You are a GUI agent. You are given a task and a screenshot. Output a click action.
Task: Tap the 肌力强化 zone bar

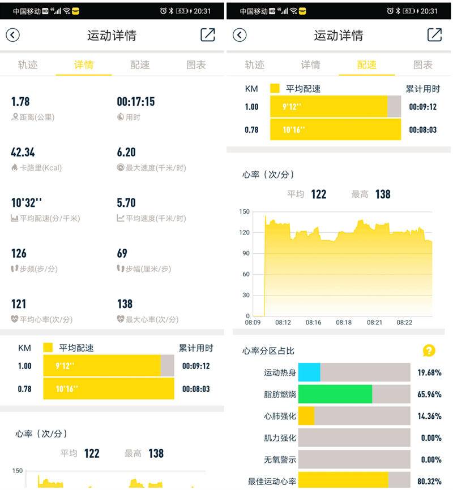[x=354, y=437]
